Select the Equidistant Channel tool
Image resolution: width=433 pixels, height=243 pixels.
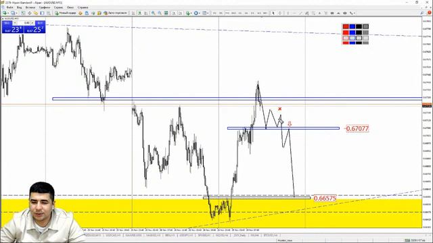click(306, 13)
